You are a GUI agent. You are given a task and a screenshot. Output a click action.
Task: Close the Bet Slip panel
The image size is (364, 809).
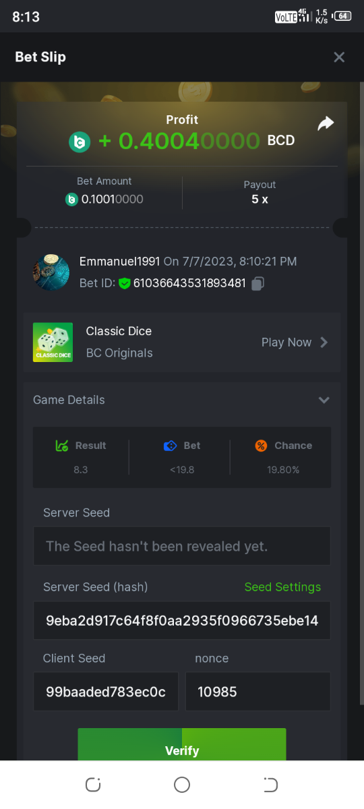(339, 57)
